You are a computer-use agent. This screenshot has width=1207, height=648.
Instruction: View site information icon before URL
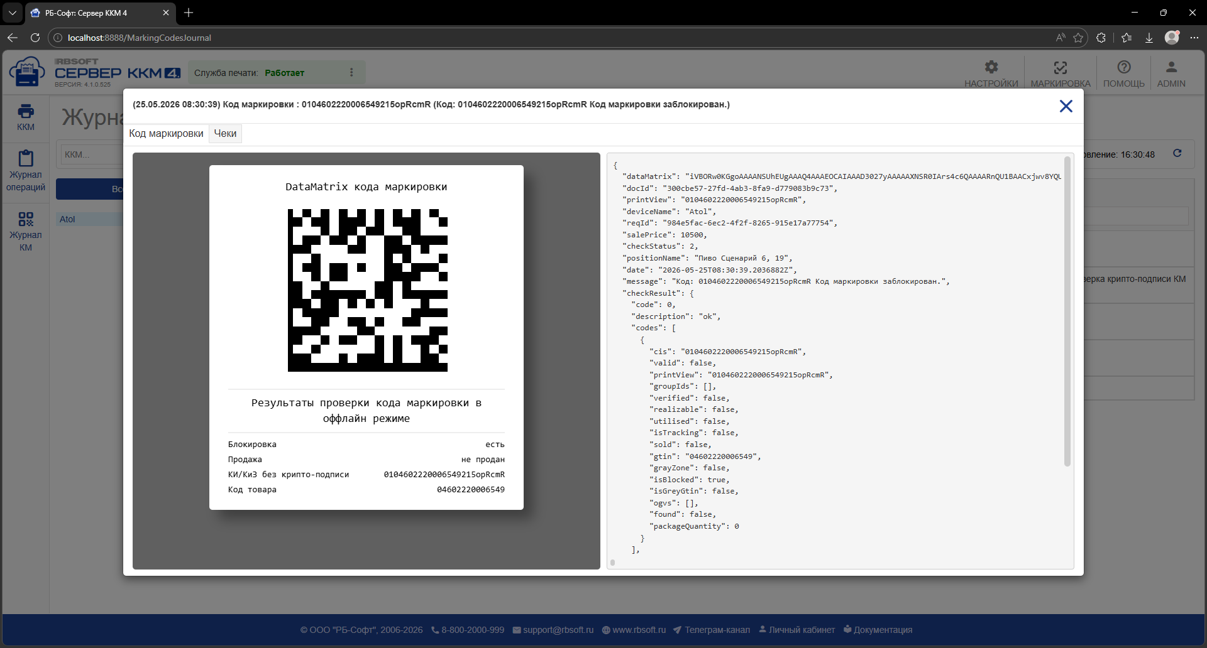click(x=58, y=38)
